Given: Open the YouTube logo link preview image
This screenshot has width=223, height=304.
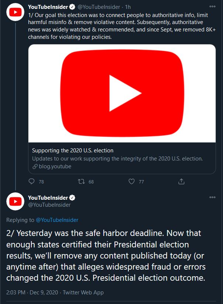Looking at the screenshot, I should [122, 94].
